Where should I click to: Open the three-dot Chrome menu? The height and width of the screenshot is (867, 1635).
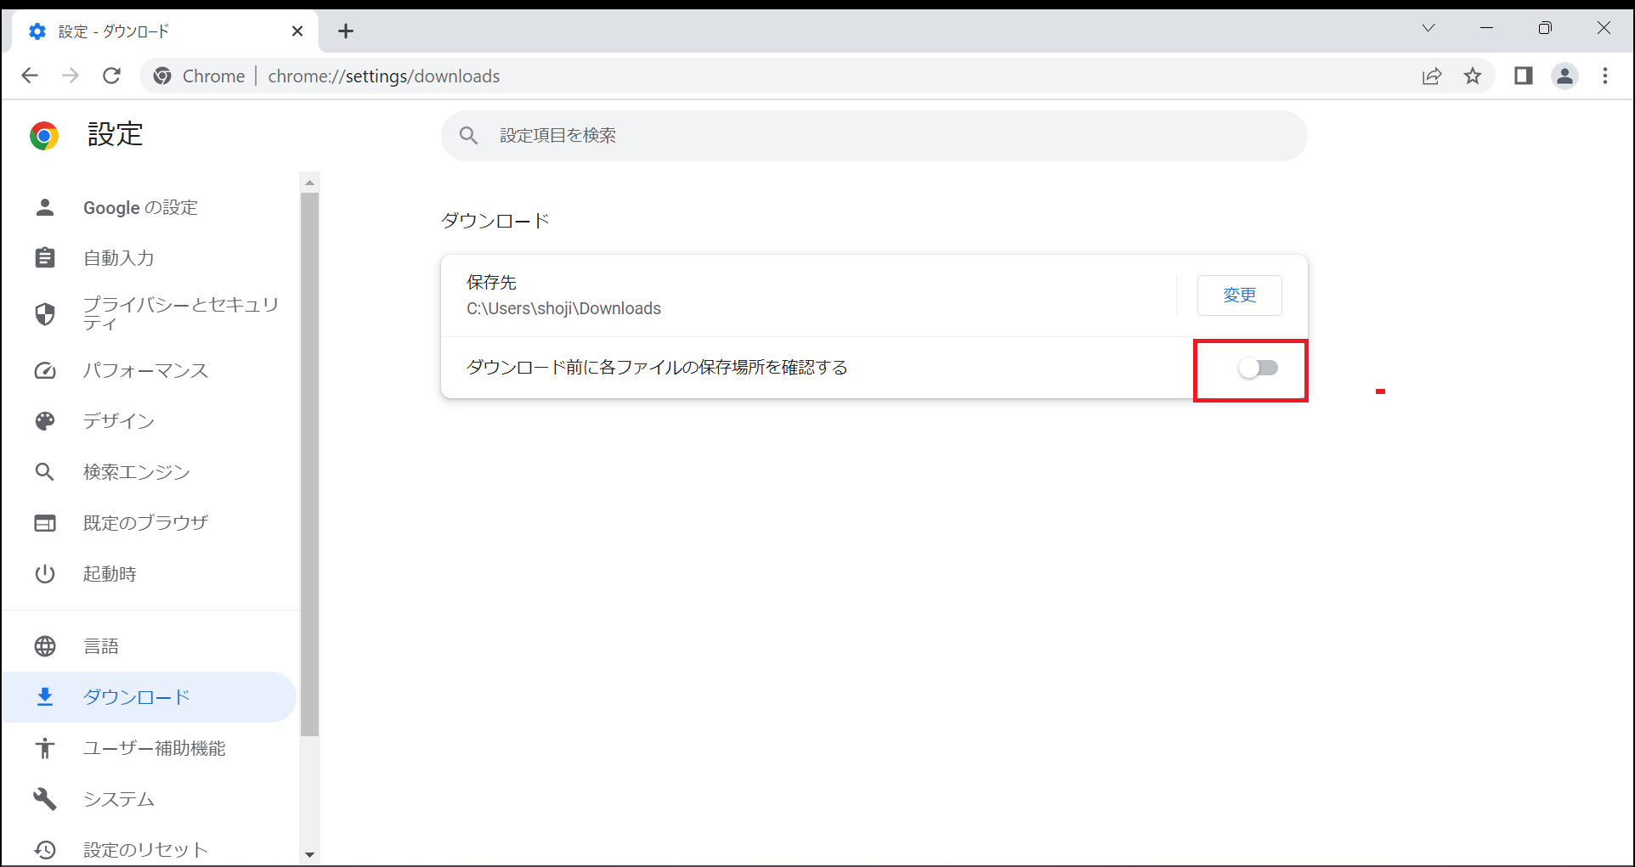pos(1604,76)
